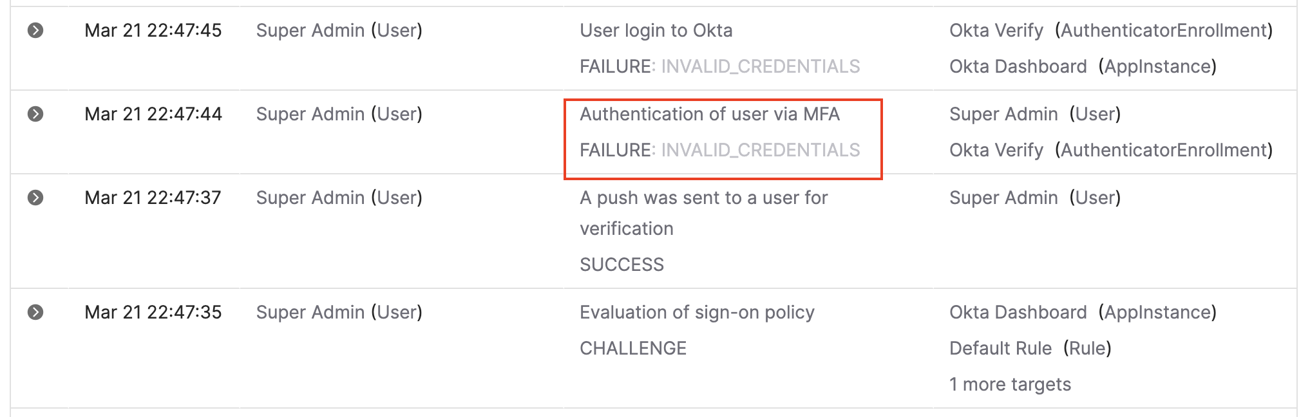Expand the 22:47:45 log row arrow
The image size is (1310, 417).
click(35, 30)
